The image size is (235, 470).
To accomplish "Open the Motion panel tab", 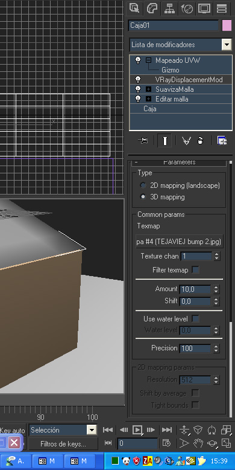I will click(x=187, y=8).
